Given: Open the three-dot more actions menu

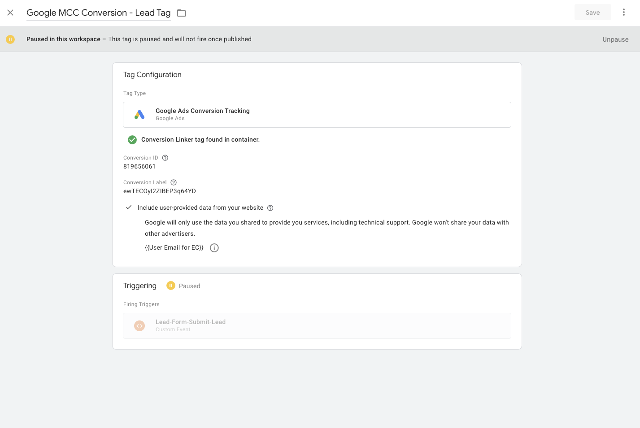Looking at the screenshot, I should [x=623, y=13].
